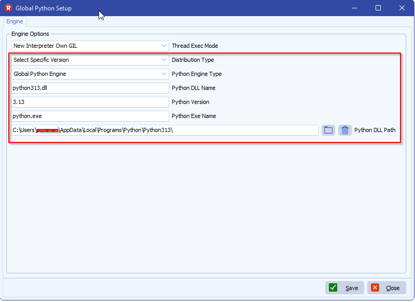Click the Python DLL Path label
Image resolution: width=415 pixels, height=302 pixels.
[375, 130]
